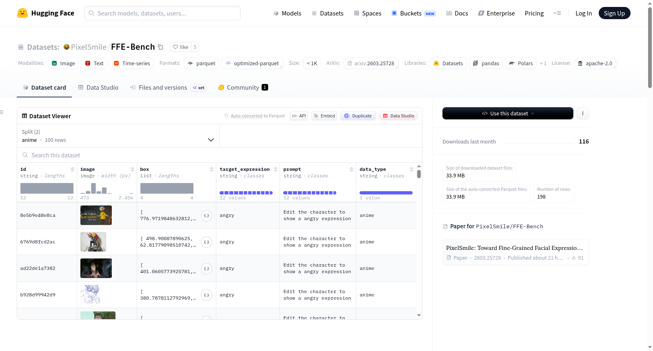The width and height of the screenshot is (653, 351).
Task: Click the Embed button
Action: coord(324,116)
